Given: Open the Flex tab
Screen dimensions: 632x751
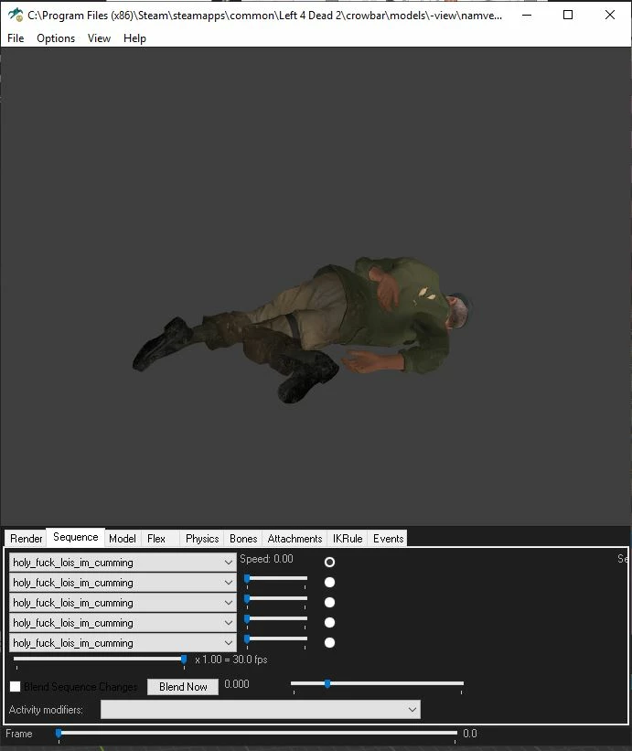Looking at the screenshot, I should [156, 539].
